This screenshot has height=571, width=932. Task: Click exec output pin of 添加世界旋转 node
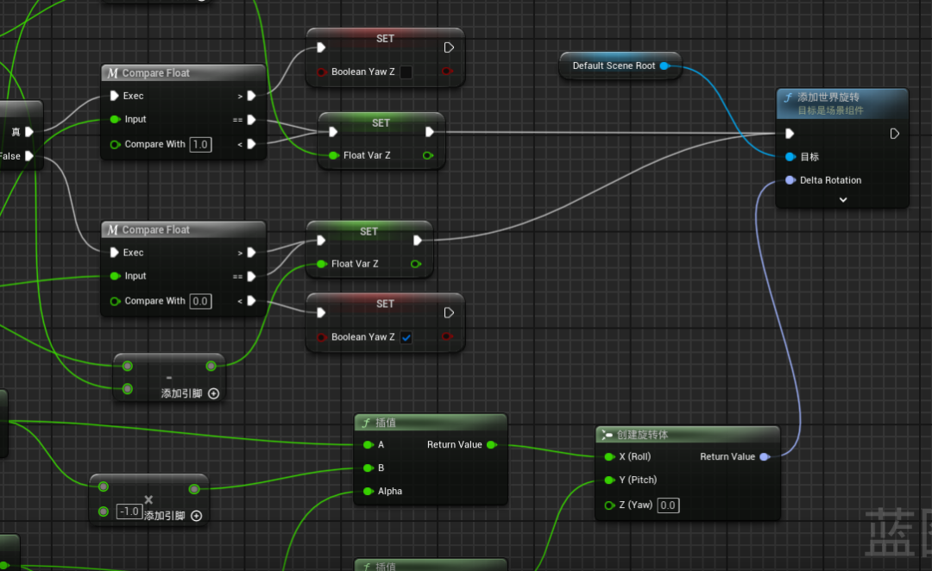coord(894,134)
